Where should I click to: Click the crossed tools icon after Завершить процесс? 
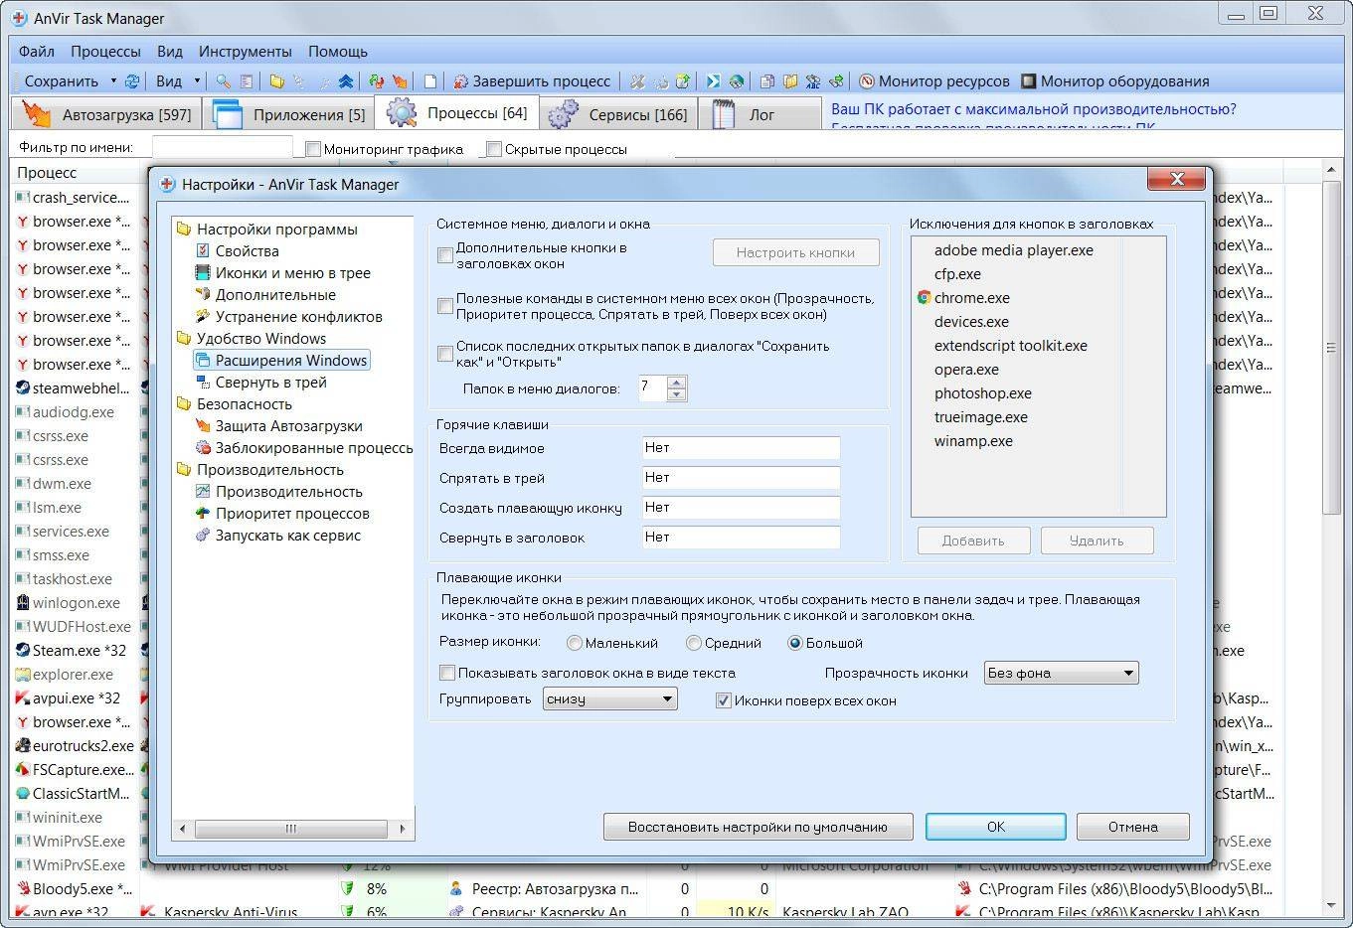(637, 81)
